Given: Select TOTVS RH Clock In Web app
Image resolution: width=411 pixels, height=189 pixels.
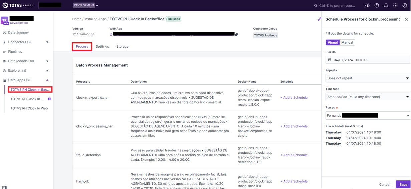Looking at the screenshot, I should pyautogui.click(x=29, y=108).
